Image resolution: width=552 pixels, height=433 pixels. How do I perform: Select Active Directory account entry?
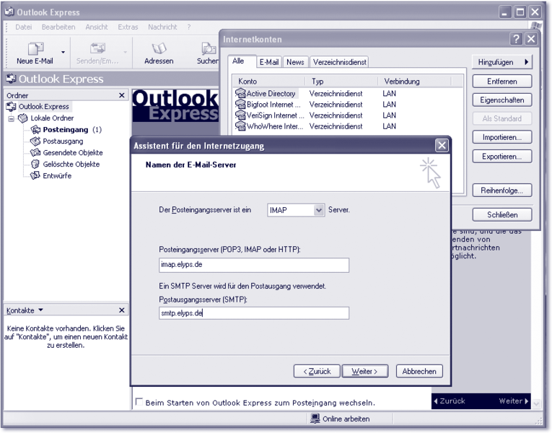271,94
